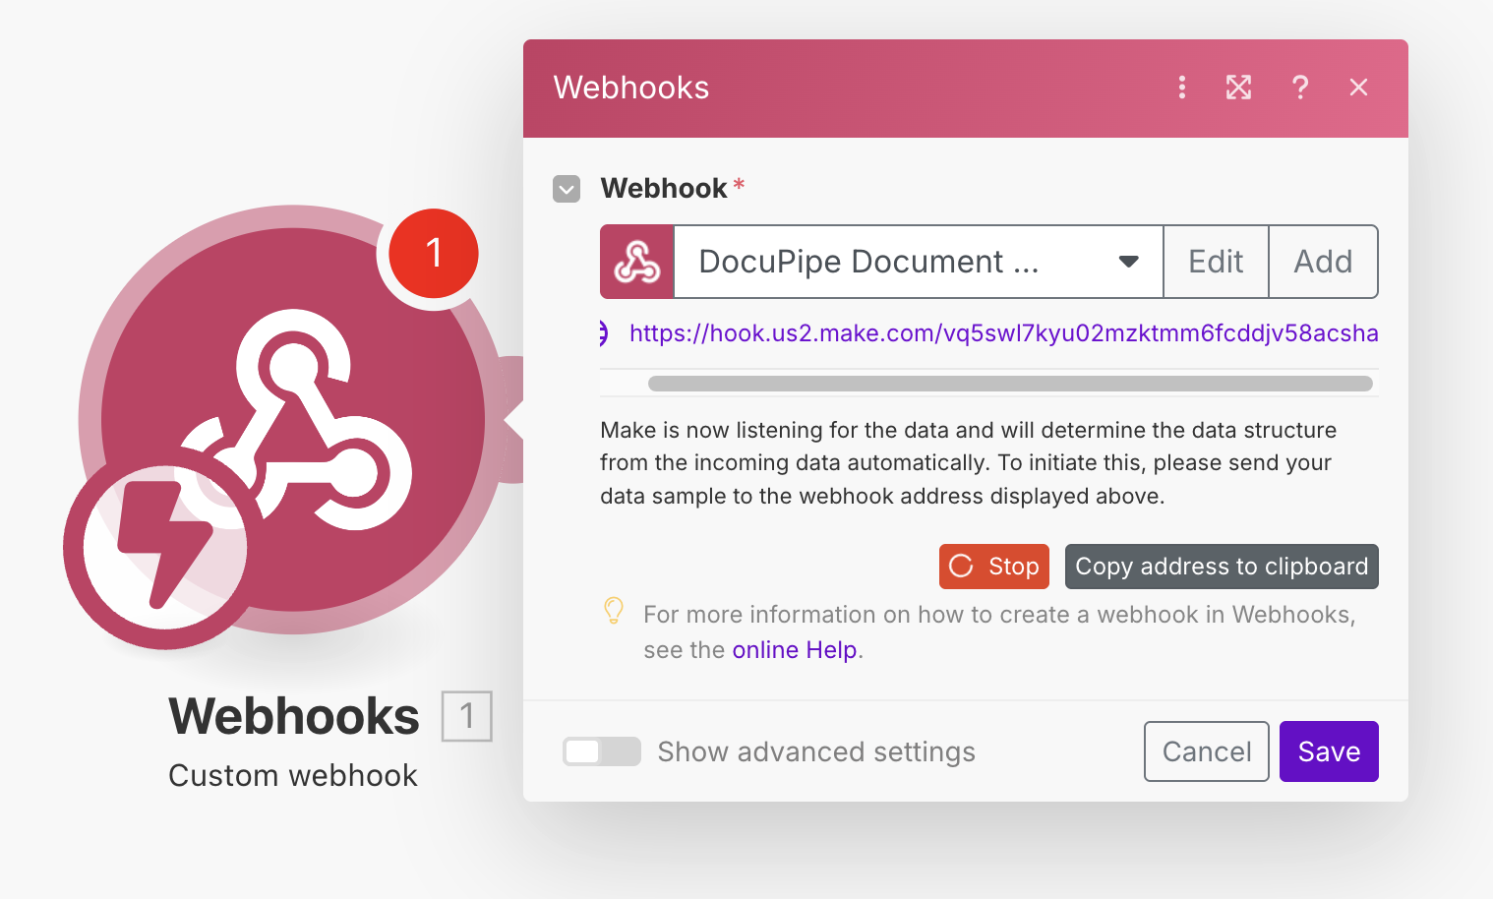
Task: Click the Custom webhook subtitle
Action: [293, 776]
